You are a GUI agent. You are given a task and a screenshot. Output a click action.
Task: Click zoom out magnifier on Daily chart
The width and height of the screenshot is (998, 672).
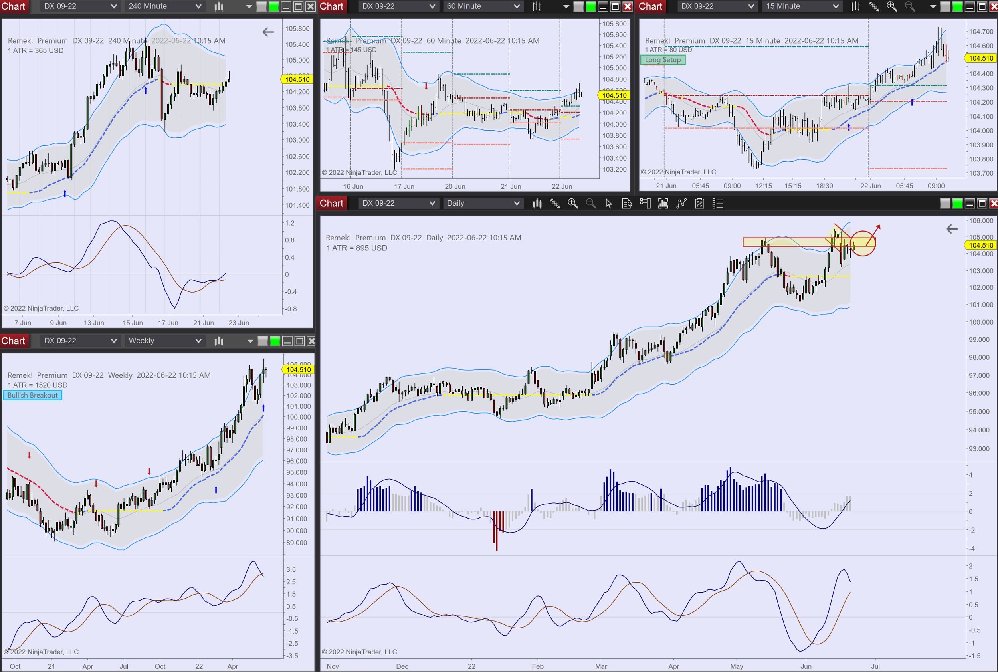pyautogui.click(x=591, y=204)
